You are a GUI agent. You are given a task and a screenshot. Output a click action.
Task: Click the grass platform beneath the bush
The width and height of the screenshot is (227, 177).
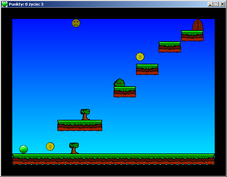[x=125, y=91]
